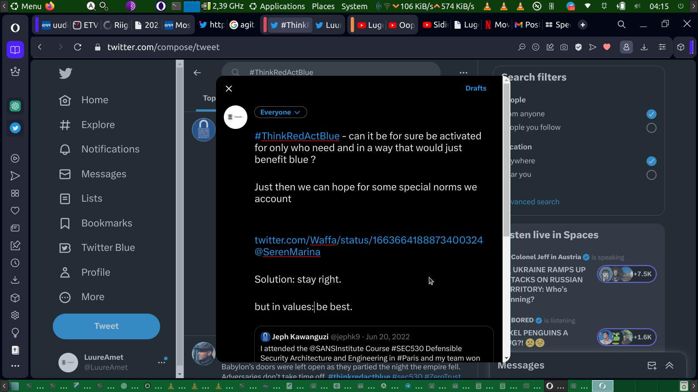Image resolution: width=698 pixels, height=392 pixels.
Task: Open Settings gear in Opera sidebar
Action: click(15, 315)
